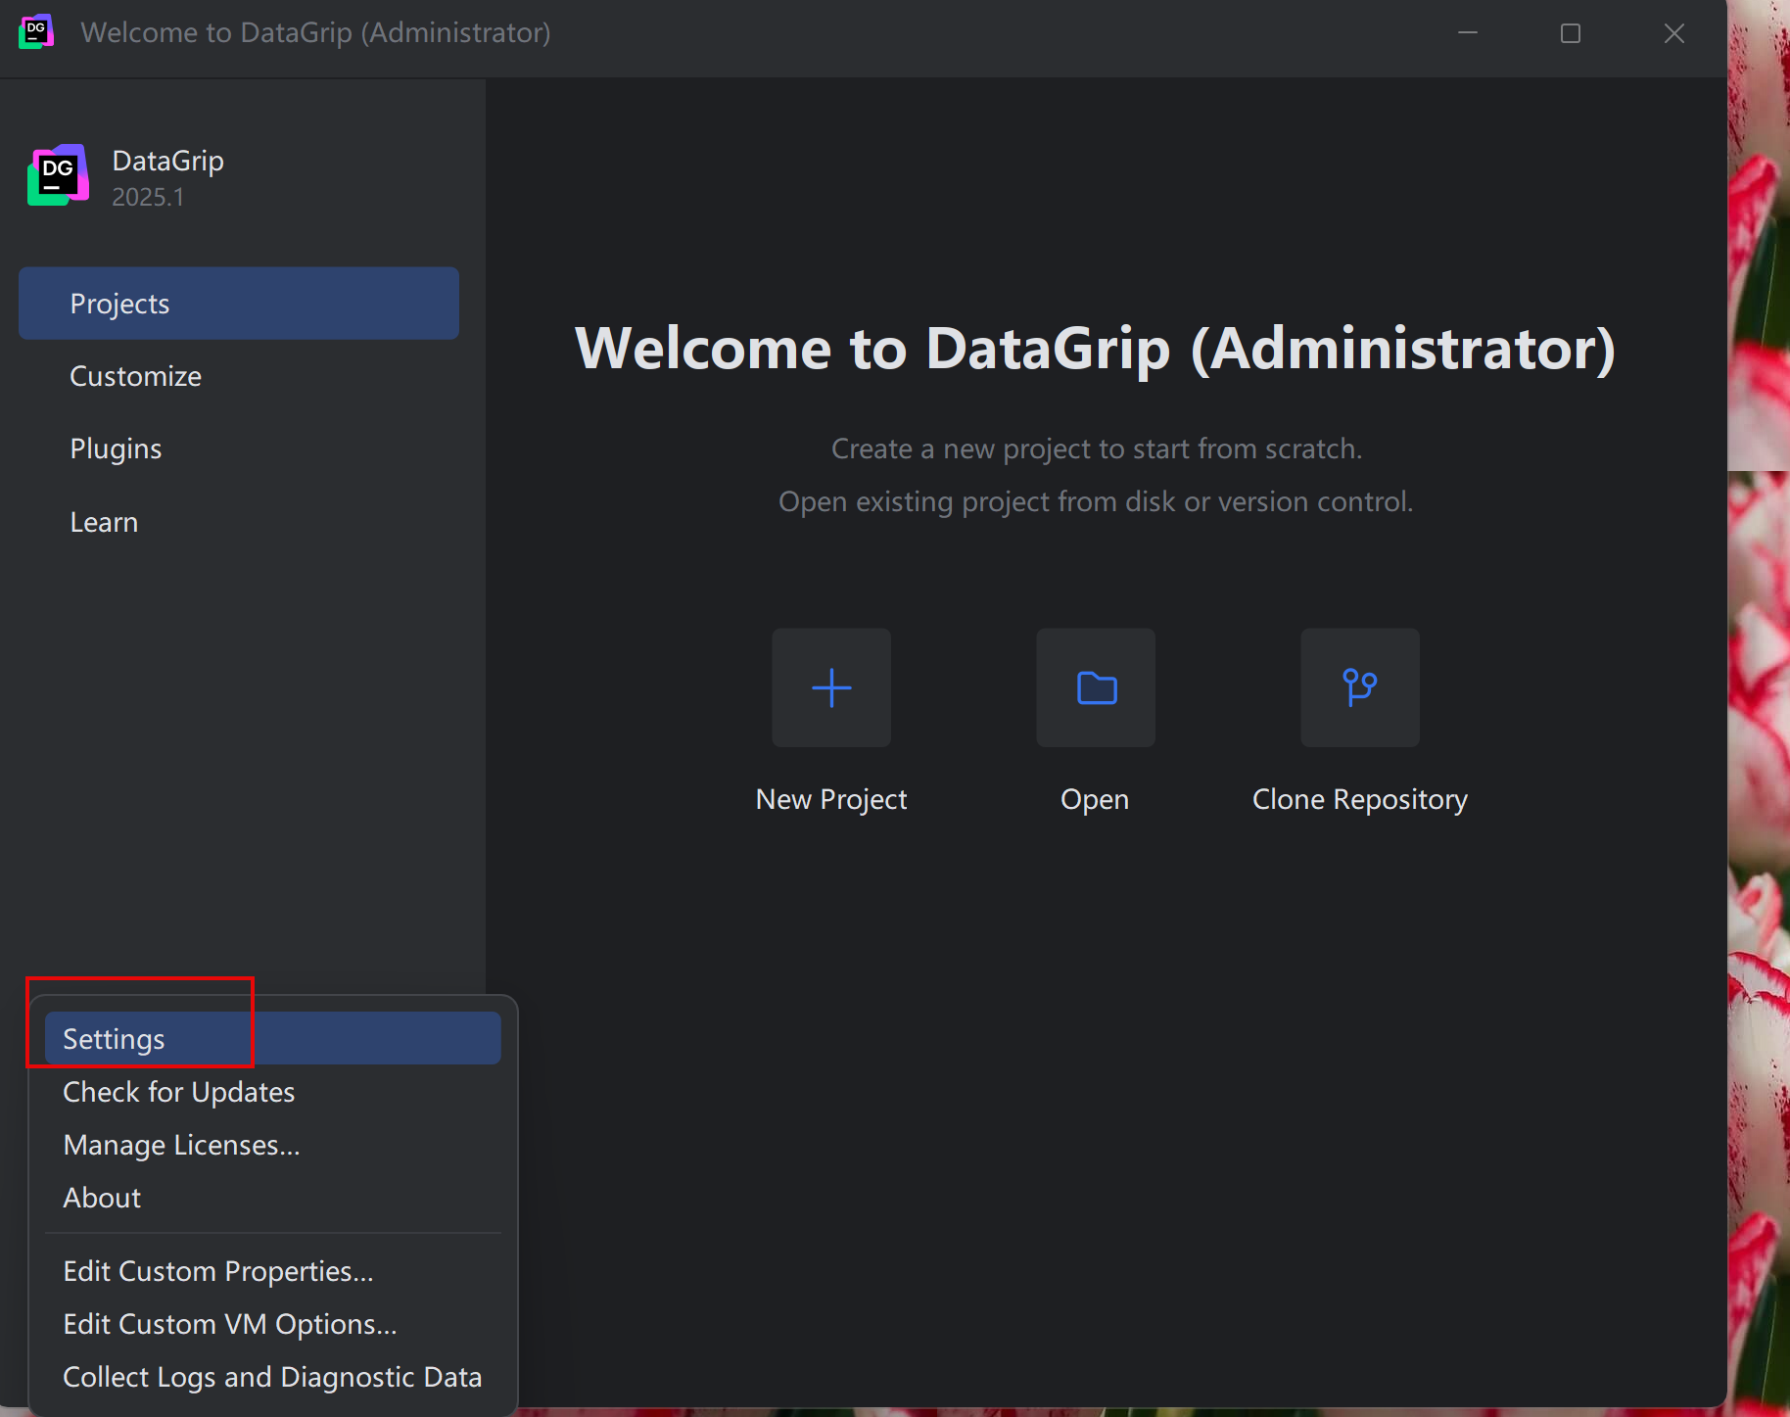Viewport: 1790px width, 1417px height.
Task: Maximize the DataGrip welcome window
Action: [1571, 33]
